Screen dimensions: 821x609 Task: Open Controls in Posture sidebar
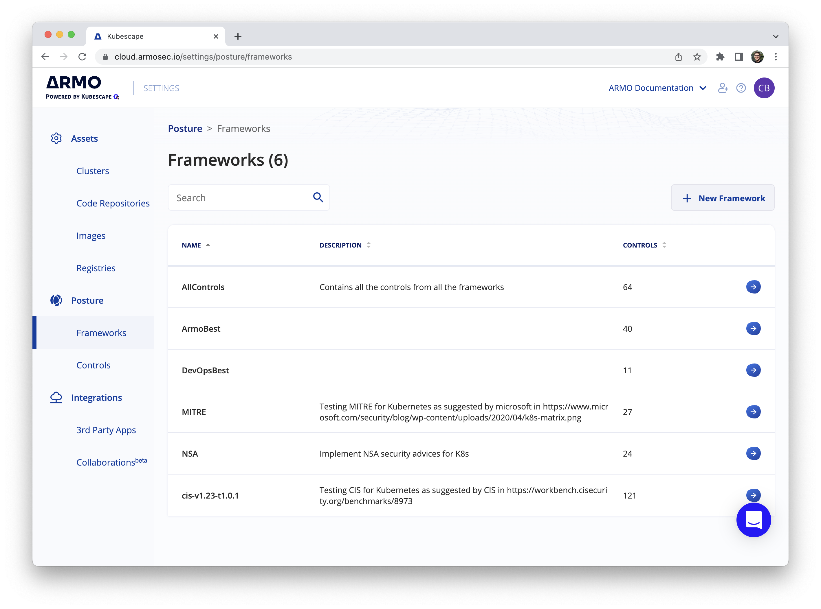tap(93, 365)
